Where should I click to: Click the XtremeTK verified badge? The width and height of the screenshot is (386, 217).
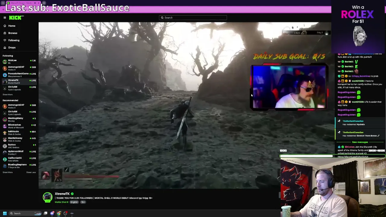(x=72, y=194)
